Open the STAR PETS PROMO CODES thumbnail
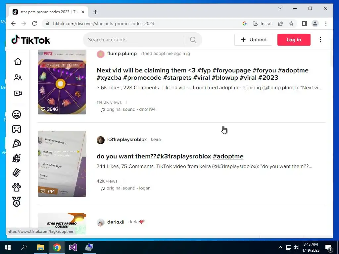This screenshot has width=339, height=254. point(62,224)
